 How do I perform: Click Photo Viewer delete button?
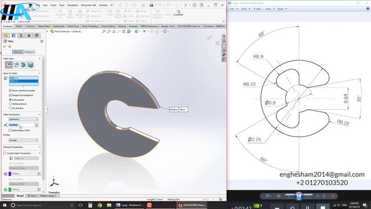click(332, 196)
